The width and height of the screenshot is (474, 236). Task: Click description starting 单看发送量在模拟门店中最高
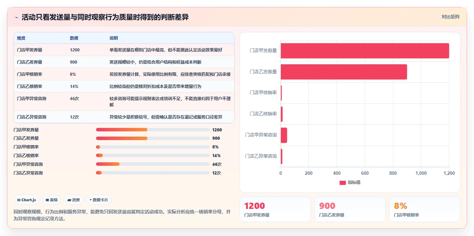[166, 50]
